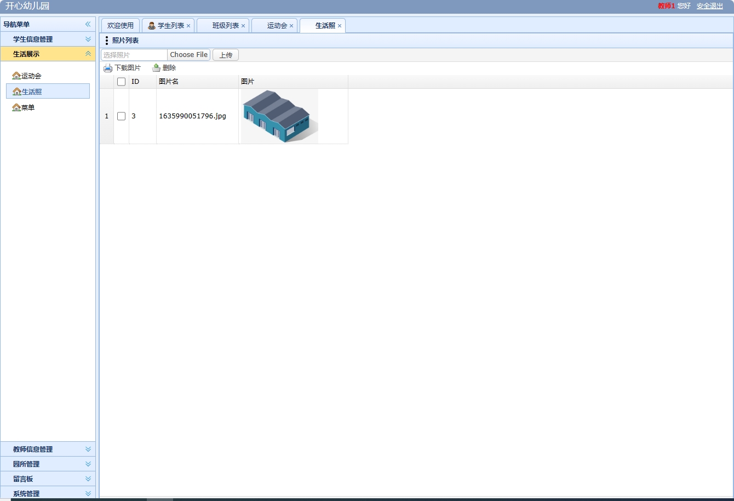The width and height of the screenshot is (734, 501).
Task: Click the ID column header
Action: tap(142, 82)
